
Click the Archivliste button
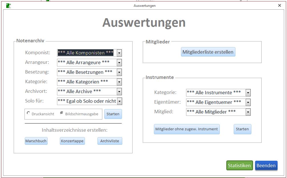110,141
